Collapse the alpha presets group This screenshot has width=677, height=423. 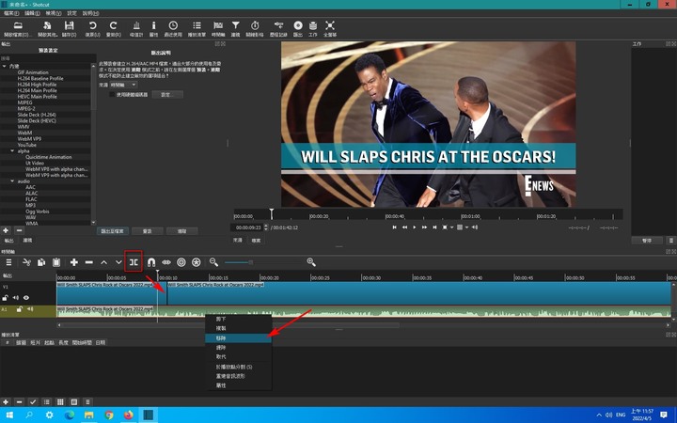pyautogui.click(x=12, y=151)
